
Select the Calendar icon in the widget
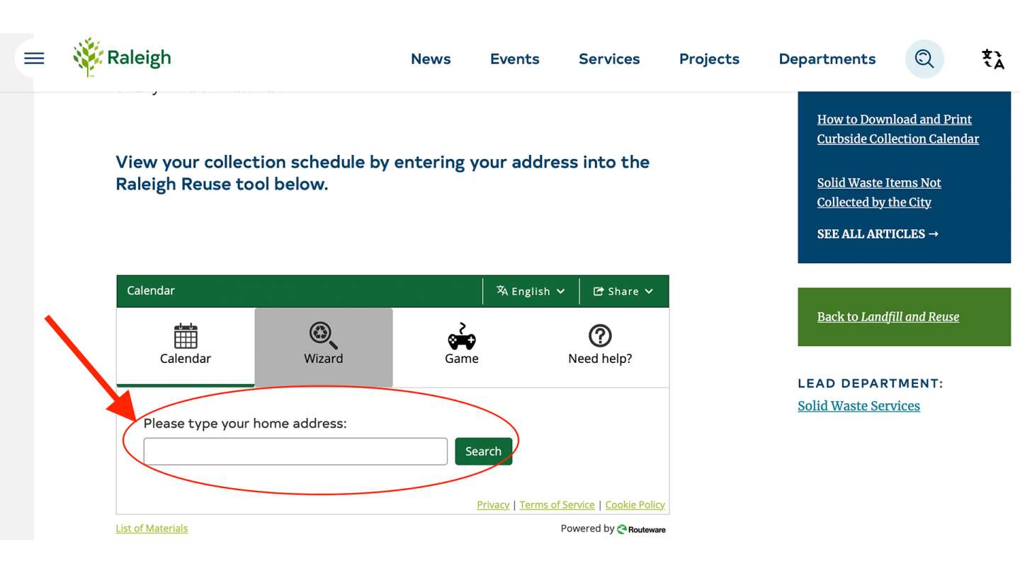[185, 336]
